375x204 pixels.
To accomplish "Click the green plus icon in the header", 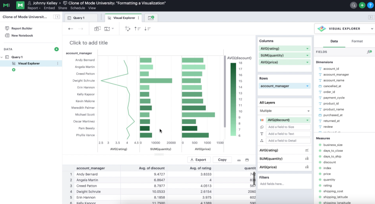I will click(x=362, y=5).
